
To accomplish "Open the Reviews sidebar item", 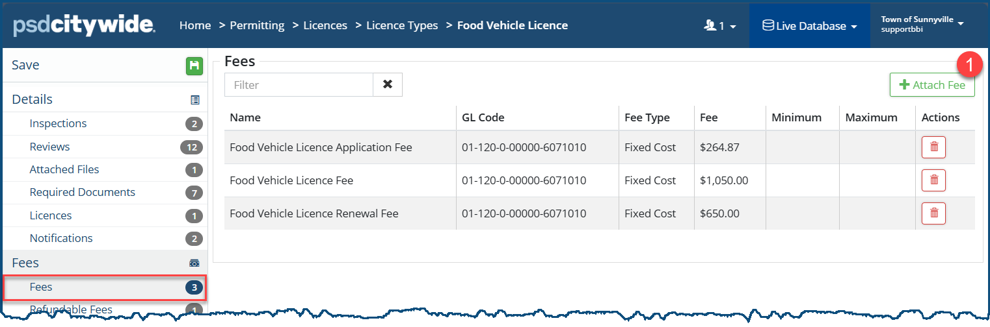I will (49, 147).
